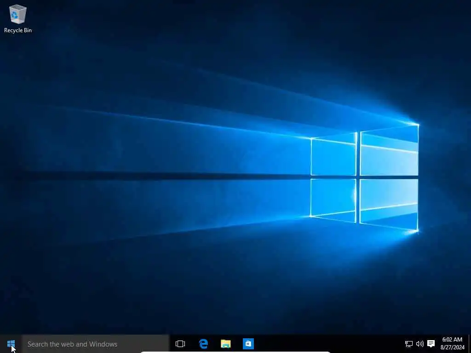
Task: Open the network status tray icon
Action: [408, 344]
